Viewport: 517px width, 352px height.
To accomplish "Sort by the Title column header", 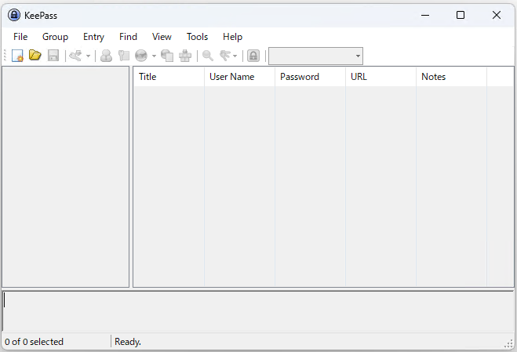I will (x=169, y=77).
